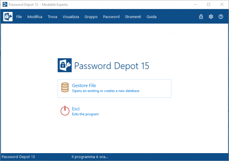The image size is (229, 161).
Task: Minimize the Password Depot window
Action: click(195, 4)
